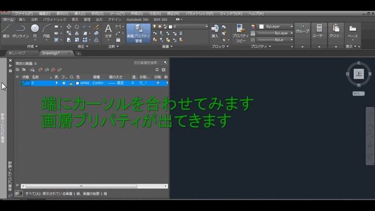The image size is (375, 211).
Task: Select Drawing1* document tab
Action: tap(51, 53)
